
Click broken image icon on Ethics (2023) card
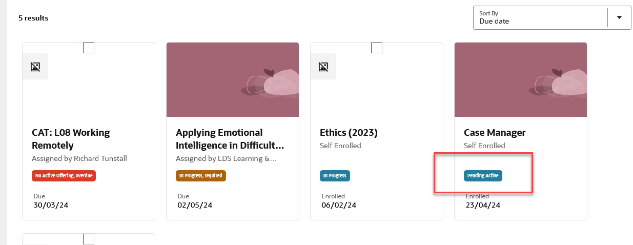point(323,67)
